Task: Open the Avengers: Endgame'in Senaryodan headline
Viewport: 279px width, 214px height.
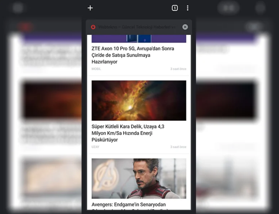Action: [129, 205]
